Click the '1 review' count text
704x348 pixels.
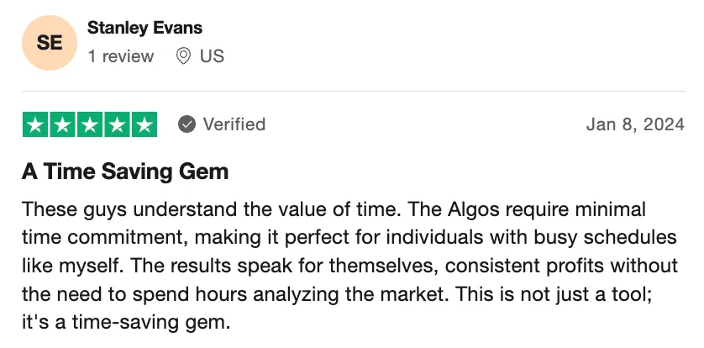pos(121,56)
